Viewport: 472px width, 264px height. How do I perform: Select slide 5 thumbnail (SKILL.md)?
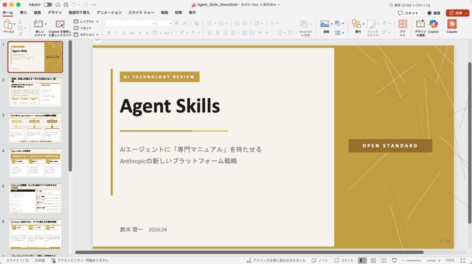(35, 198)
